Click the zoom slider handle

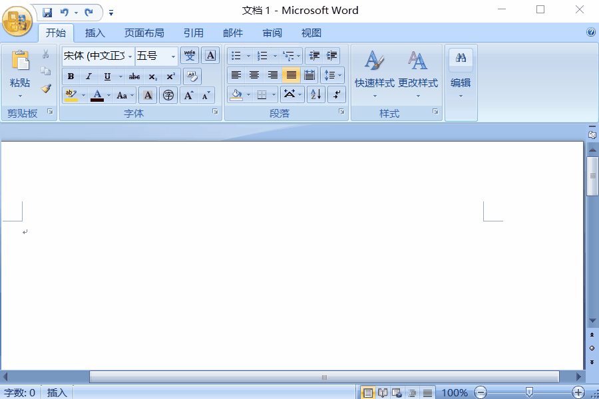pyautogui.click(x=528, y=392)
